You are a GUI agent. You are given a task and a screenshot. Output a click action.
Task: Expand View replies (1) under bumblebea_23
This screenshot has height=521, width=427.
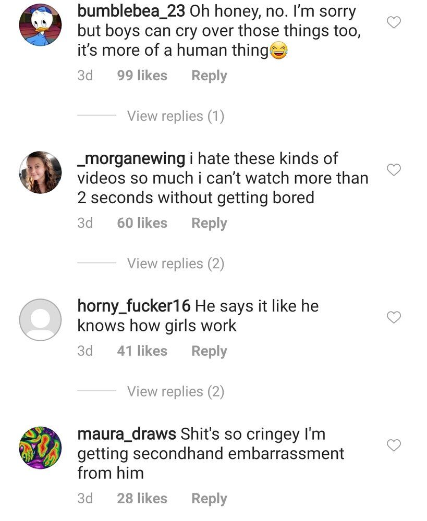click(176, 116)
